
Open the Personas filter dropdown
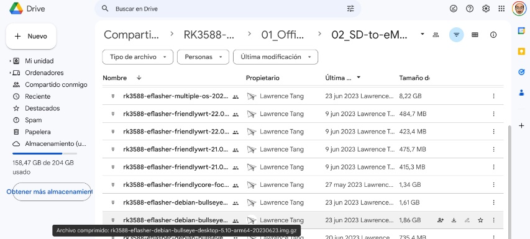[203, 57]
